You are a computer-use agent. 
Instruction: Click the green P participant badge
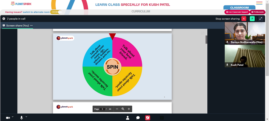(252, 19)
